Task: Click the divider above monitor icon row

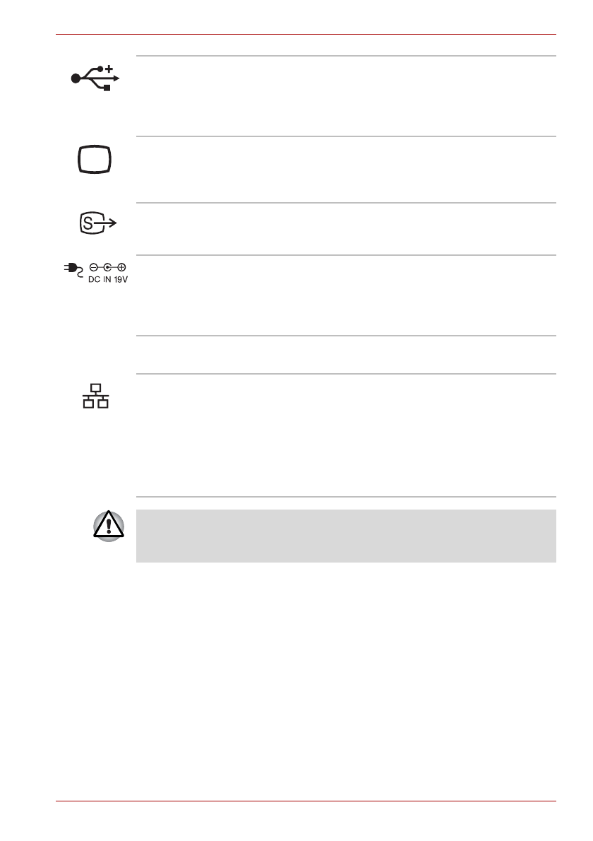Action: click(x=346, y=136)
